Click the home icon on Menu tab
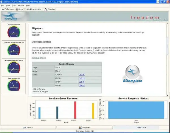This screenshot has height=133, width=170. click(17, 9)
